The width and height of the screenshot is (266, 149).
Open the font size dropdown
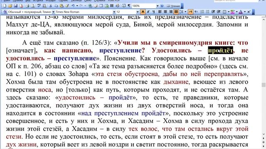click(138, 12)
